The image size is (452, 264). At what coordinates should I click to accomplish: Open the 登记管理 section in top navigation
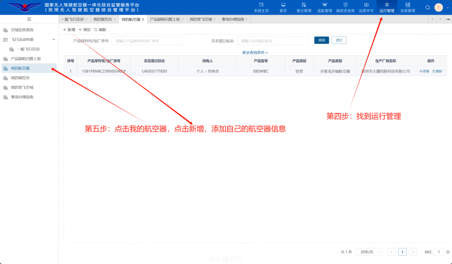click(x=303, y=8)
